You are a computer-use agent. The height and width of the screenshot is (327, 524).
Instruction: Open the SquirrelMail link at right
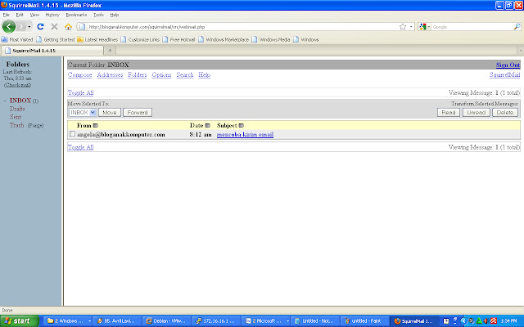coord(504,74)
